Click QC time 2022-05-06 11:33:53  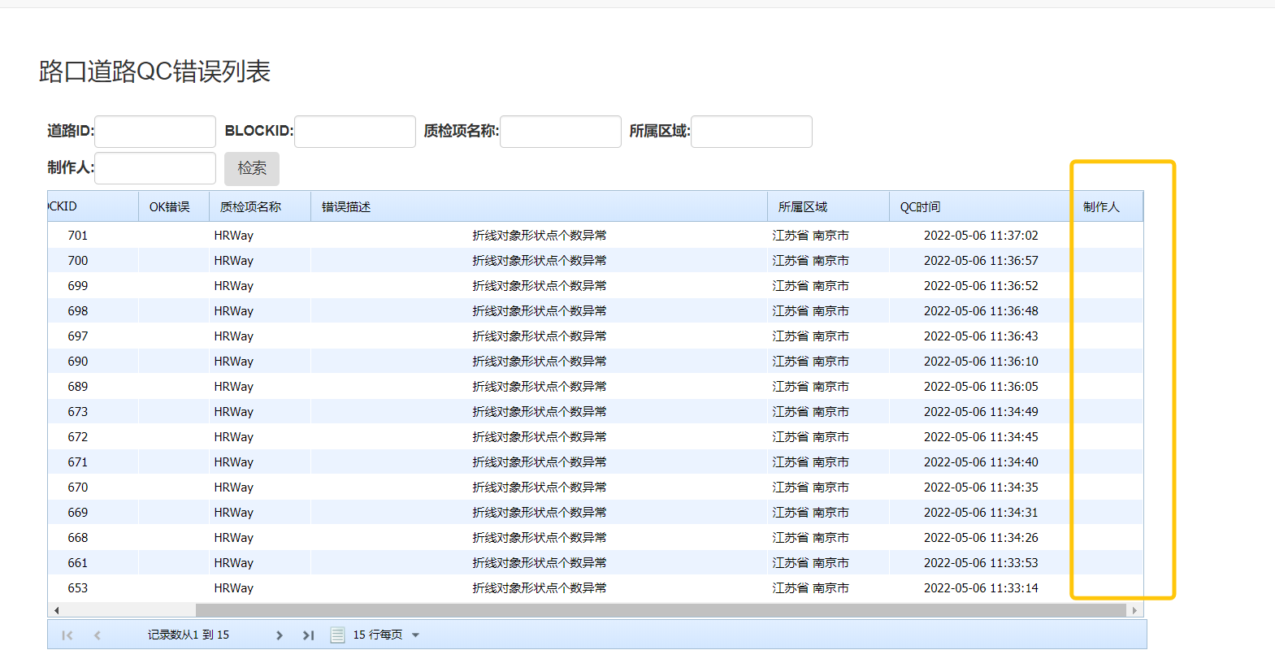tap(981, 563)
